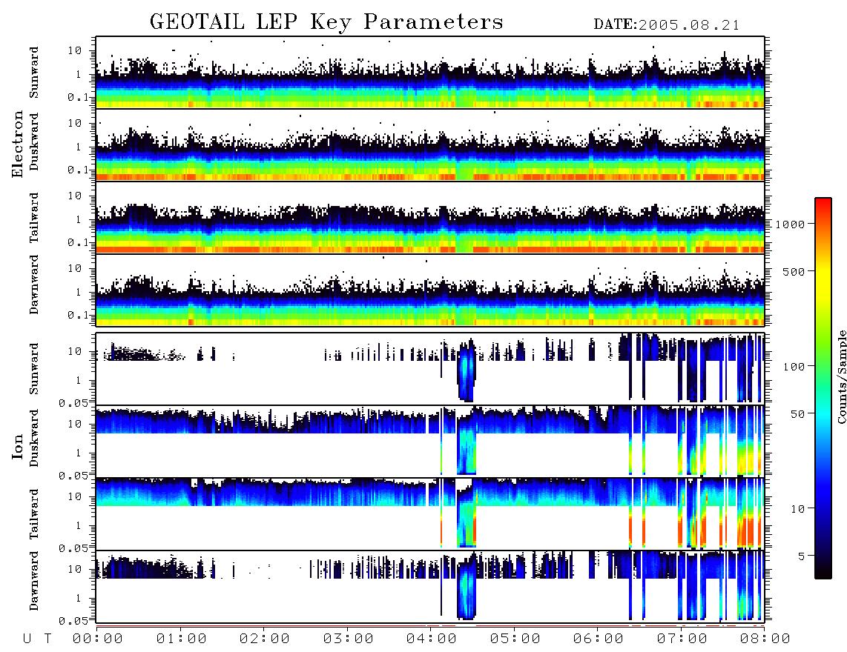The height and width of the screenshot is (652, 847).
Task: Click the 1 tick of Ion Duskward panel
Action: click(x=79, y=453)
